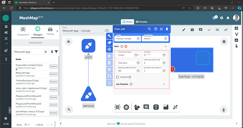Open Meshery logo home in sidebar

tap(6, 18)
